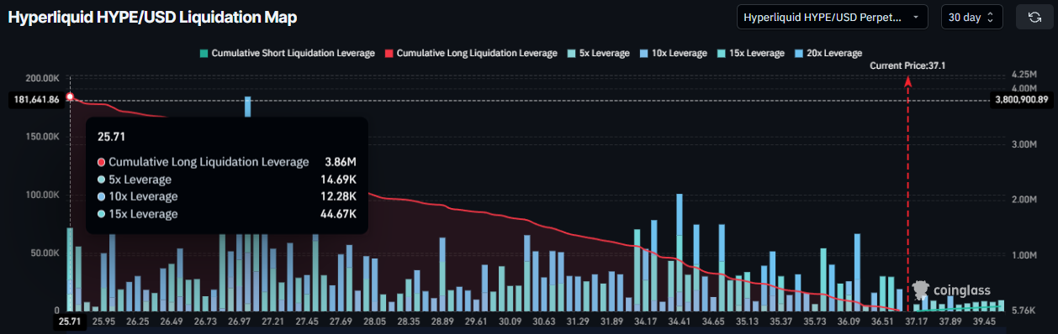
Task: Toggle Cumulative Long Liquidation Leverage legend
Action: tap(470, 53)
